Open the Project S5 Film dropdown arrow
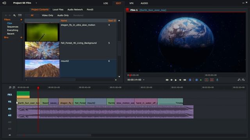250x140 pixels. click(36, 3)
